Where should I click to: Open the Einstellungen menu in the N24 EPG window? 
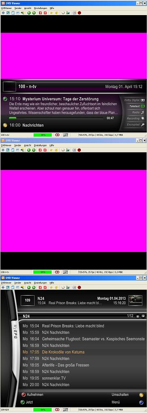click(x=40, y=283)
